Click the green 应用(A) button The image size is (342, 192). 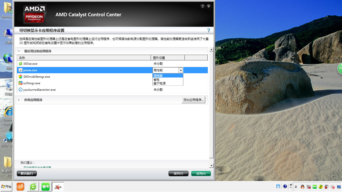[x=201, y=173]
